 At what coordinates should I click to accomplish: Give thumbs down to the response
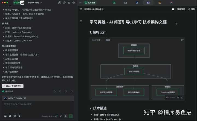coord(60,92)
